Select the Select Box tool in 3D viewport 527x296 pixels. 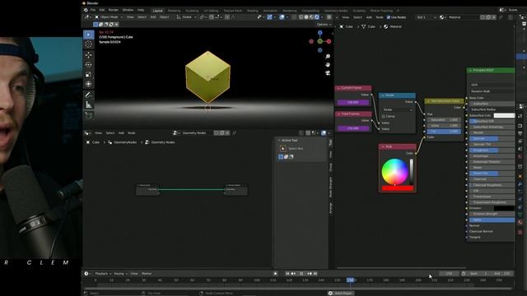click(x=89, y=35)
